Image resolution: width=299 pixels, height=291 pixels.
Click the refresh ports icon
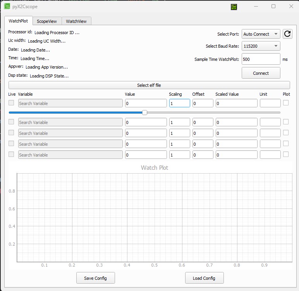tap(287, 34)
